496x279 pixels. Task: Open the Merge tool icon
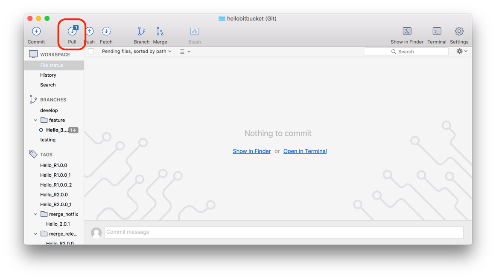(x=160, y=31)
